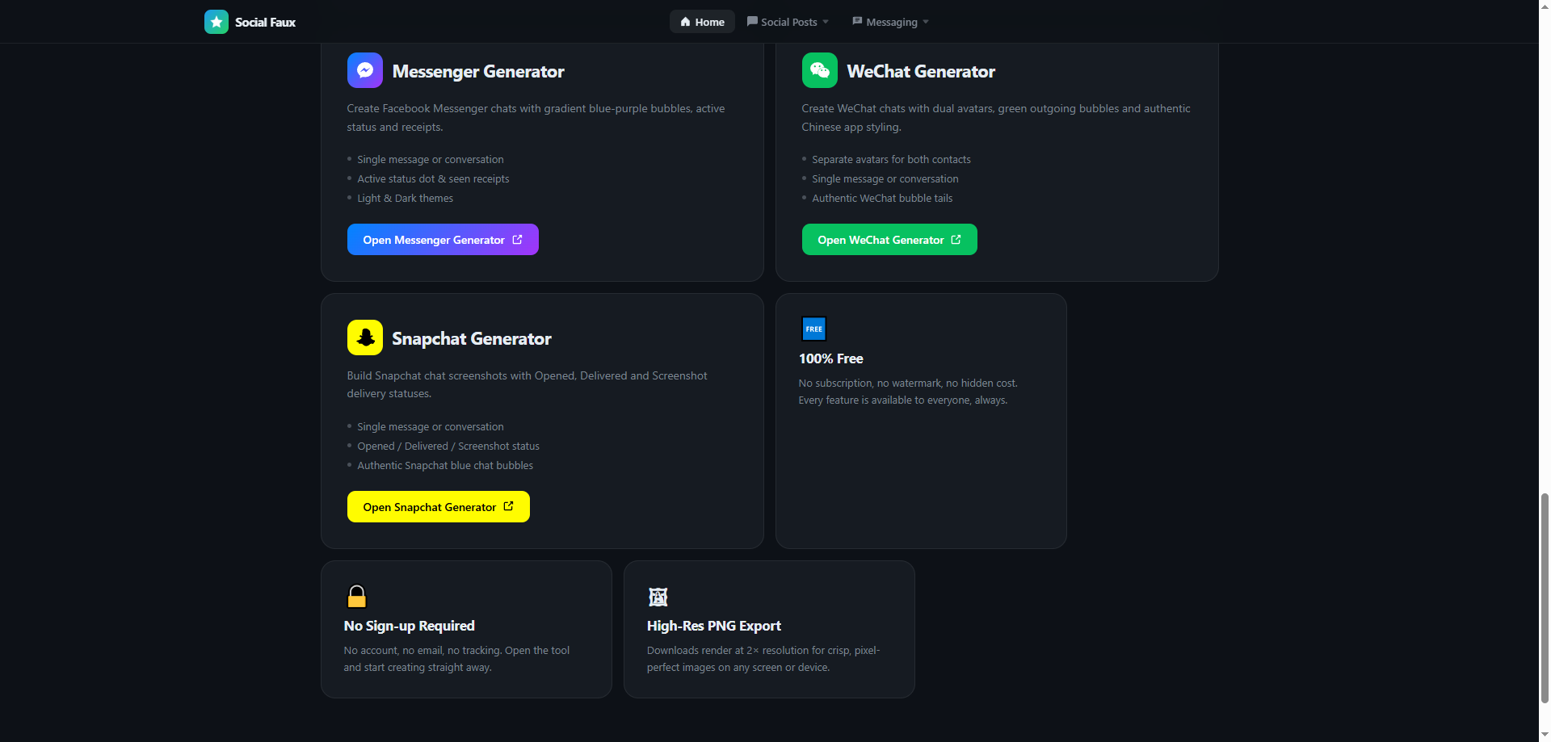
Task: Click 'Light & Dark themes' bullet
Action: pyautogui.click(x=406, y=198)
